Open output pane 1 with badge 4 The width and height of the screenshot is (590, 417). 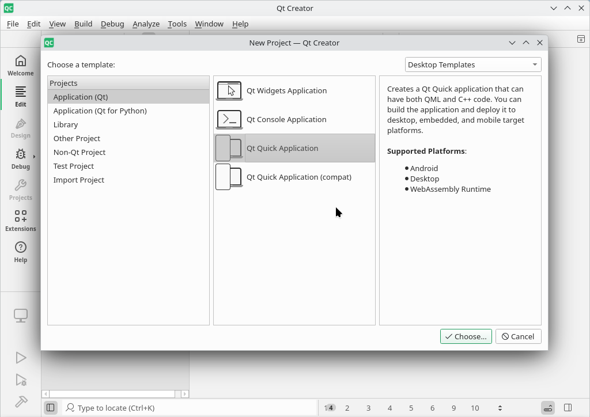[329, 408]
